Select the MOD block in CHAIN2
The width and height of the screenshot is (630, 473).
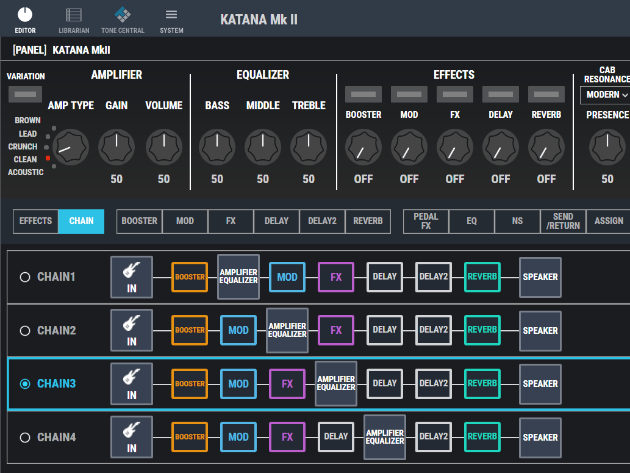(238, 330)
